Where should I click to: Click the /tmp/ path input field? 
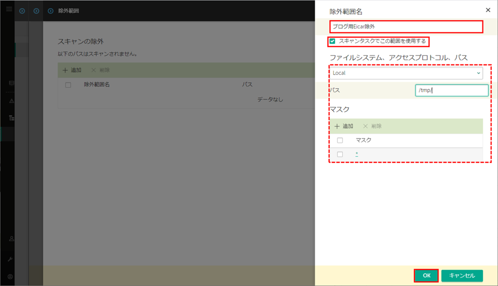click(452, 90)
